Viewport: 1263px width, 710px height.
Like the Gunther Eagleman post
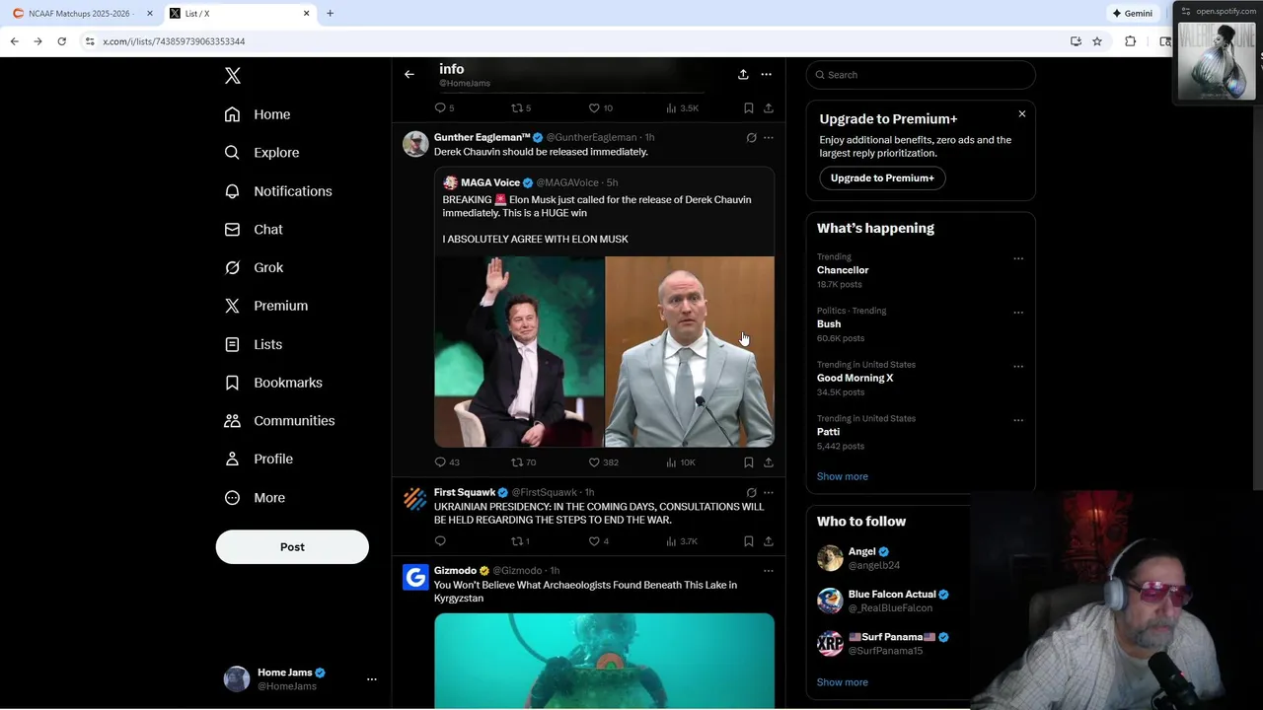tap(594, 461)
